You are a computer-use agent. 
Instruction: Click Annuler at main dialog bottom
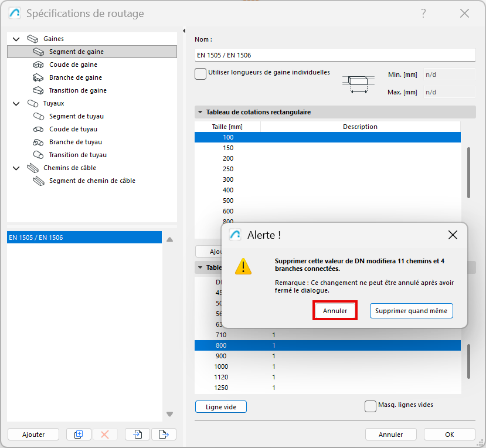pos(391,435)
